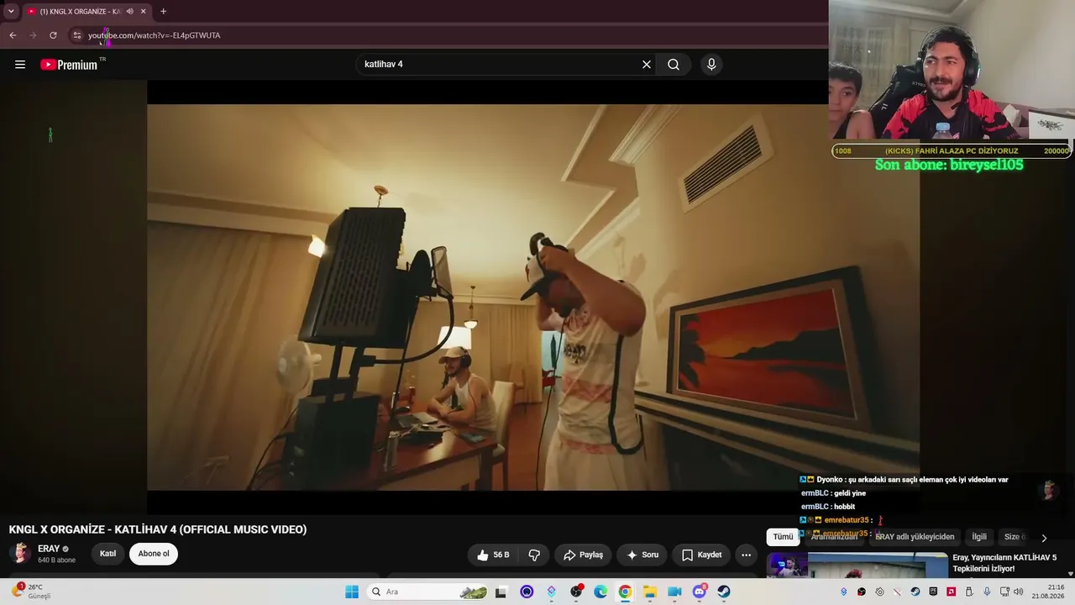Viewport: 1075px width, 605px height.
Task: Open Epic Games tray icon
Action: click(933, 592)
